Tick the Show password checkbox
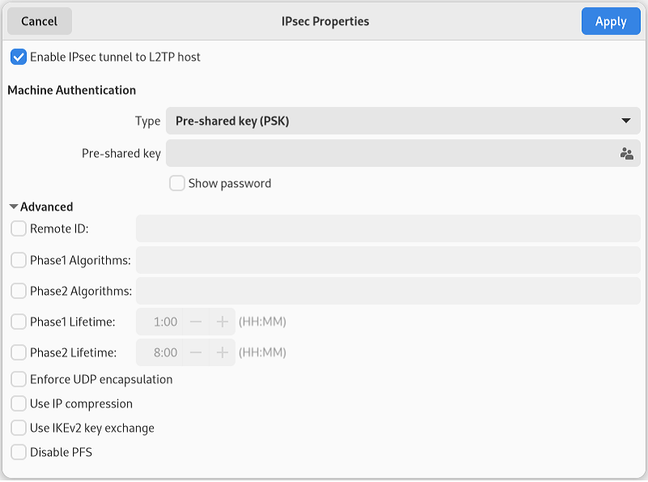This screenshot has width=648, height=482. pyautogui.click(x=177, y=183)
